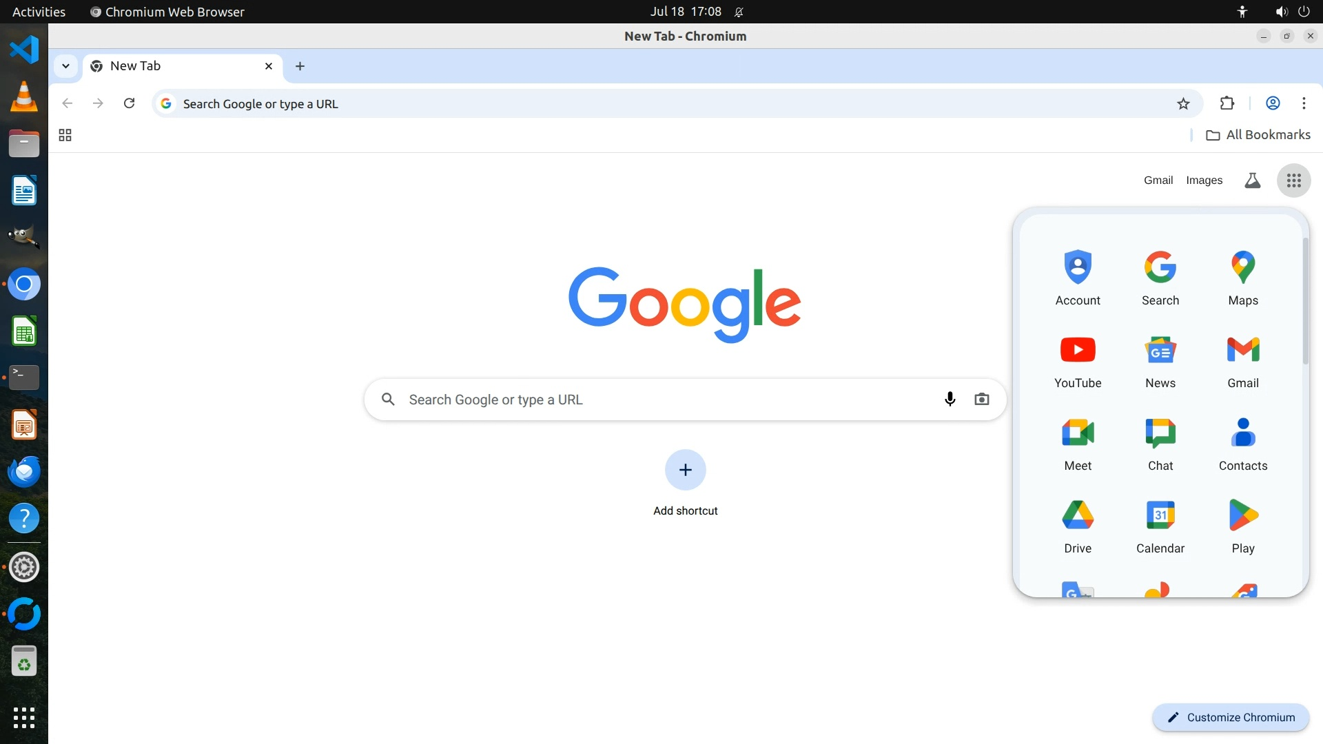Open Google Meet app icon

[1078, 444]
